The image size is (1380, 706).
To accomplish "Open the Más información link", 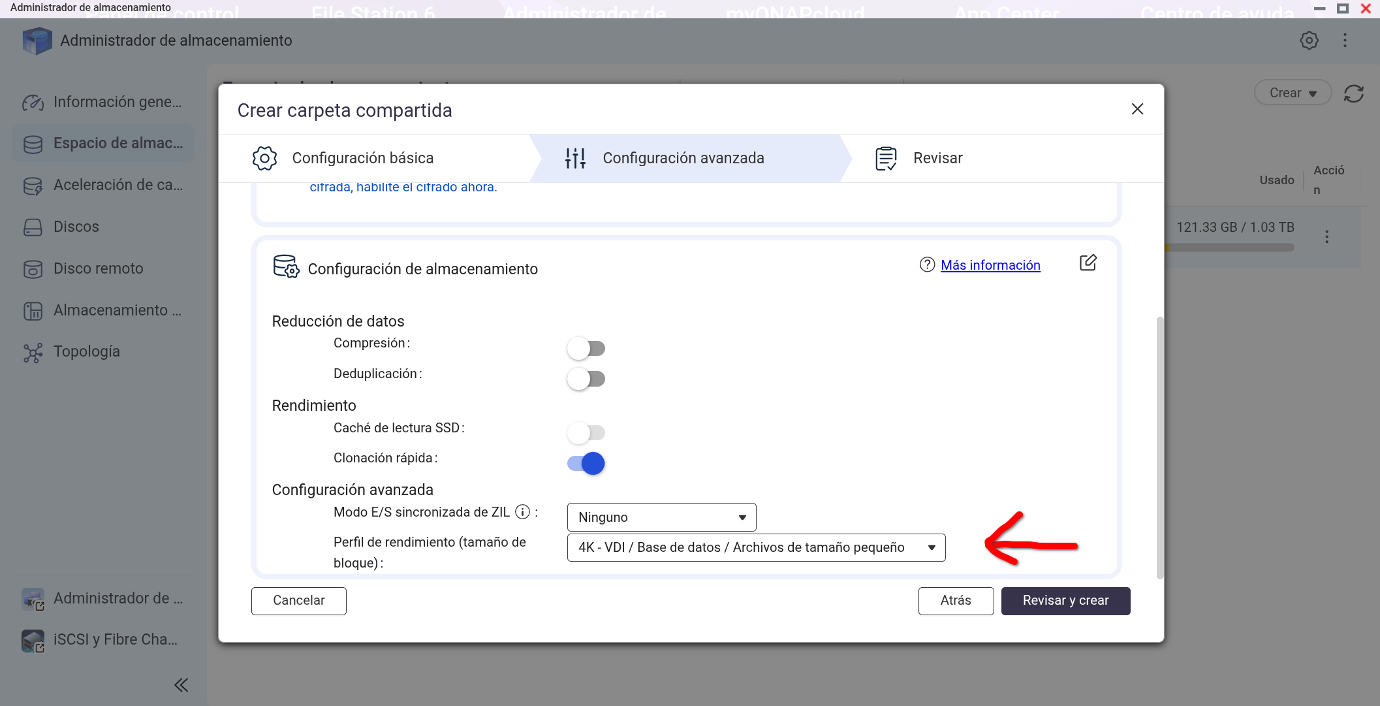I will point(990,265).
